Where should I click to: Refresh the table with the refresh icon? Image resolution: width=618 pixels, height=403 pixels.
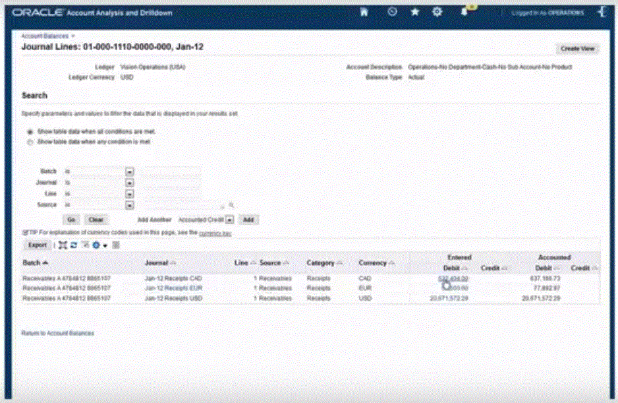click(74, 245)
